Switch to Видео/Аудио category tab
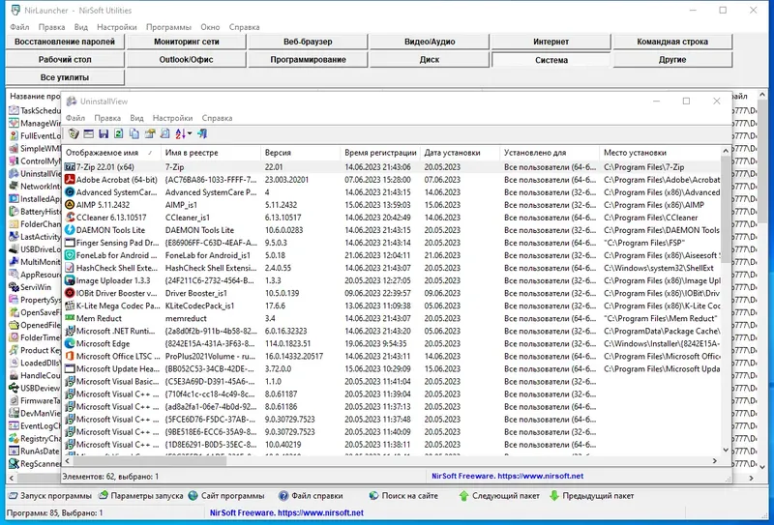774x525 pixels. [x=430, y=42]
